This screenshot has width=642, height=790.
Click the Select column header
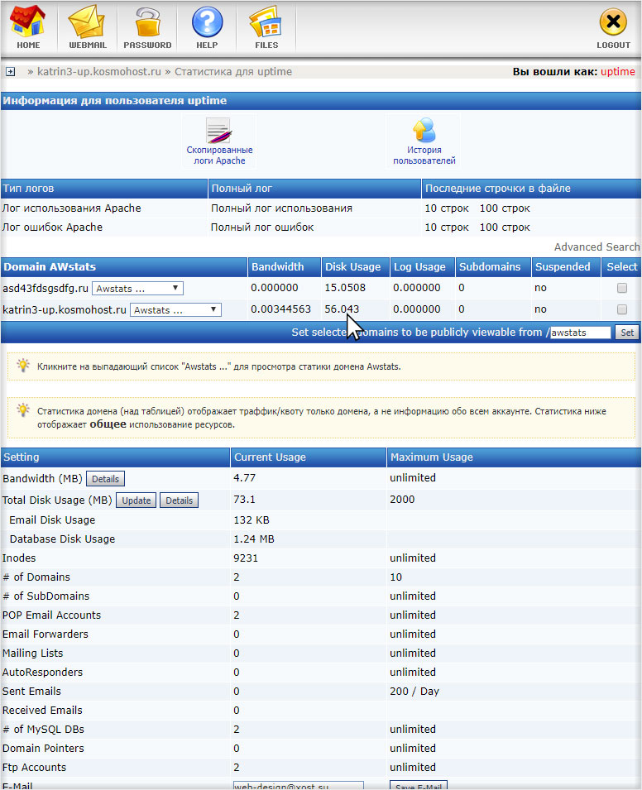point(622,267)
